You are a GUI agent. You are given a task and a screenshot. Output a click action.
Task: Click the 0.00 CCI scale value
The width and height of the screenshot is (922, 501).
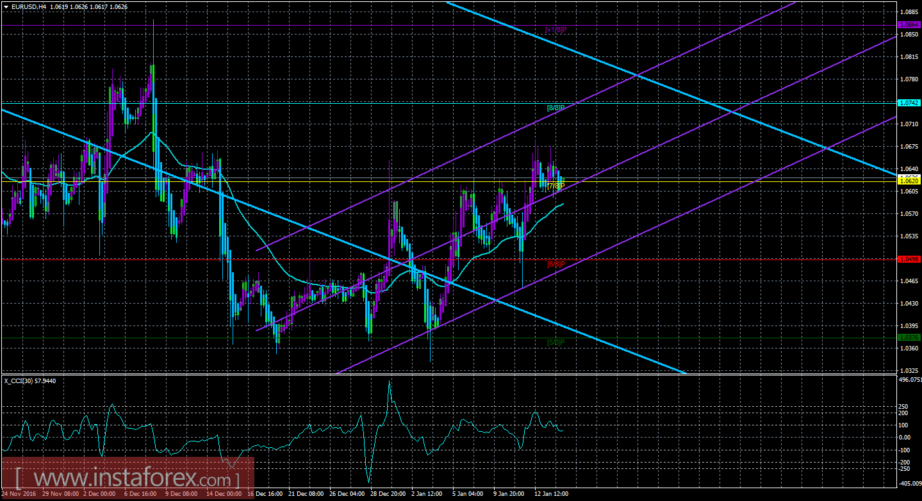coord(906,438)
